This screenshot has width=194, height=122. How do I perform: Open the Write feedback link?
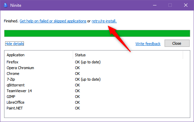click(x=148, y=44)
